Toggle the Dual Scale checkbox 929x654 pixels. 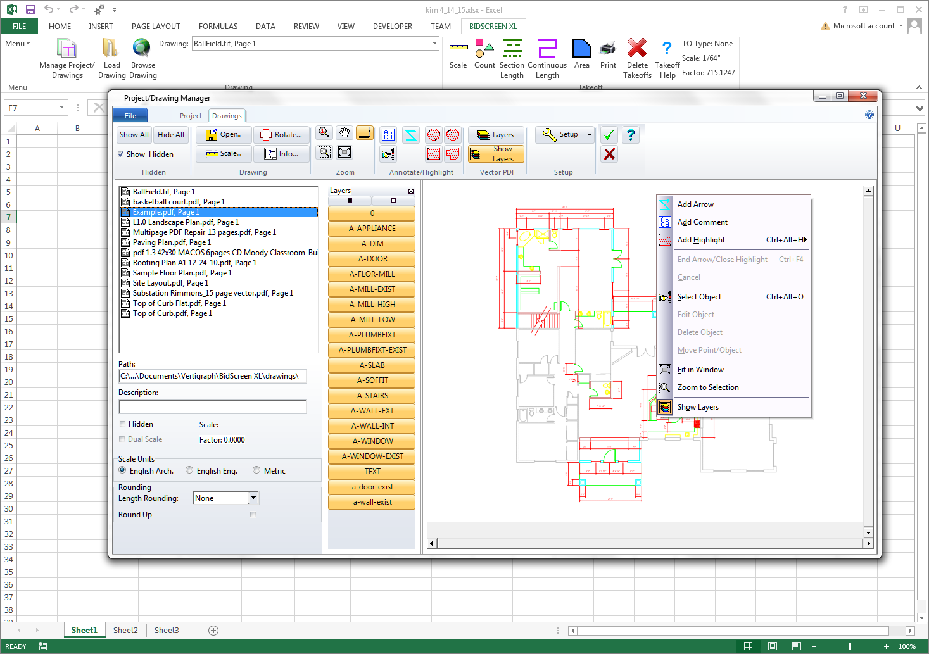122,439
